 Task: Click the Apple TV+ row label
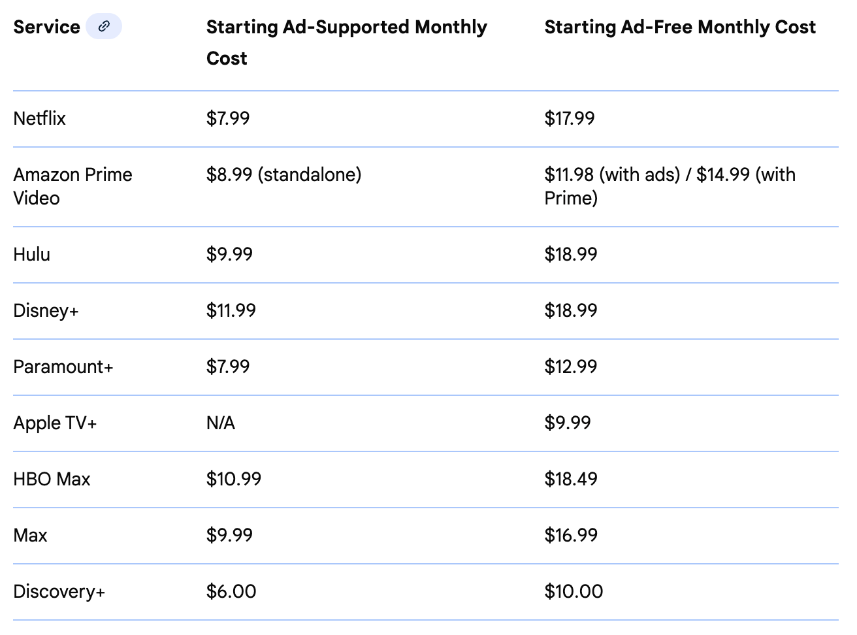55,423
